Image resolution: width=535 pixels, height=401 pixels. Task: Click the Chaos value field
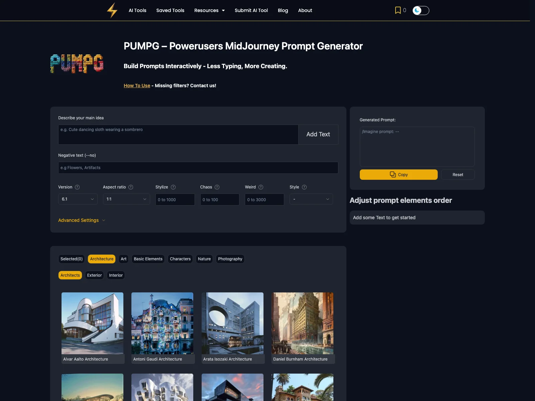pos(220,199)
